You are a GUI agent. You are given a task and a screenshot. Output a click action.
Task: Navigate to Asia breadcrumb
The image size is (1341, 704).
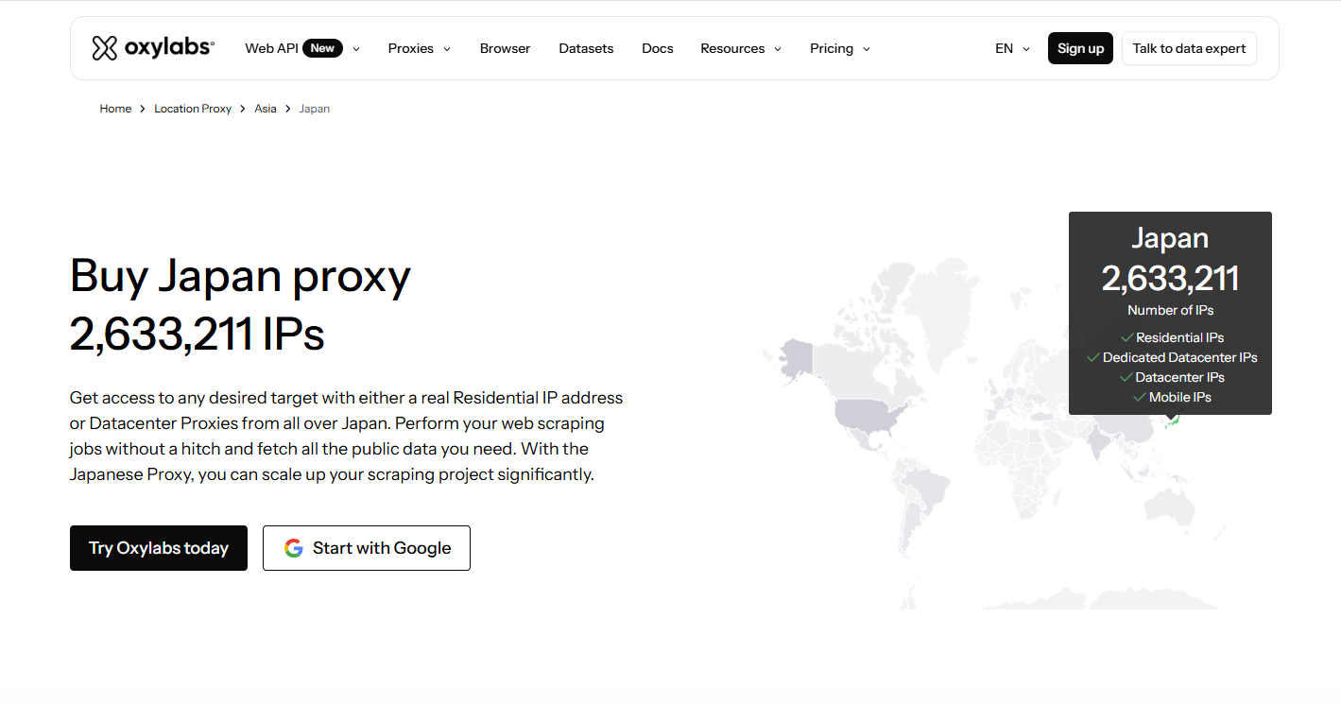(x=266, y=109)
